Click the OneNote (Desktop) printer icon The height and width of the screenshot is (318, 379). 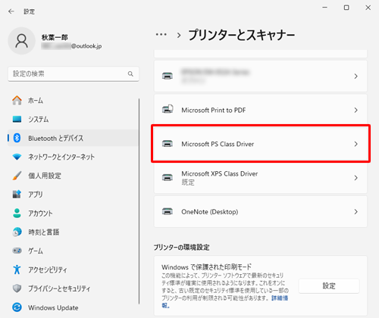point(168,211)
